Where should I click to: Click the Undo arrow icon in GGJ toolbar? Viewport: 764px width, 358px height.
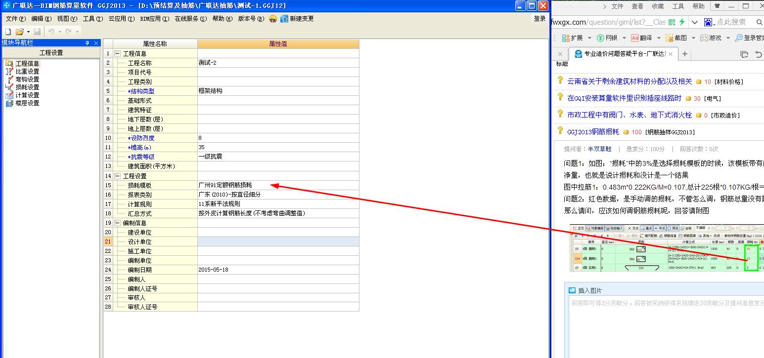[51, 32]
